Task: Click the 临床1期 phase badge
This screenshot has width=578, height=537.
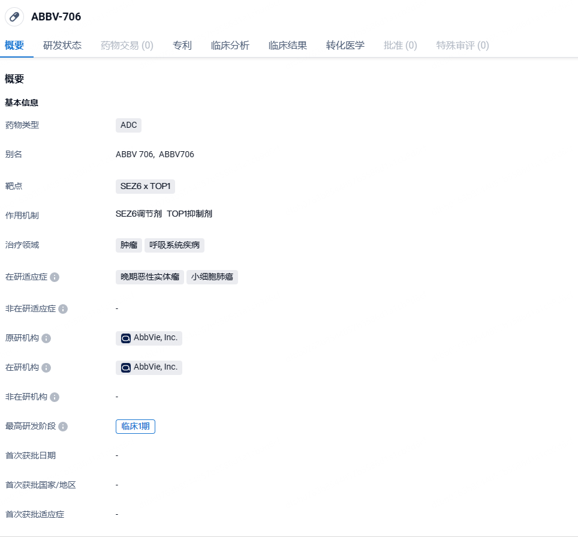Action: 136,427
